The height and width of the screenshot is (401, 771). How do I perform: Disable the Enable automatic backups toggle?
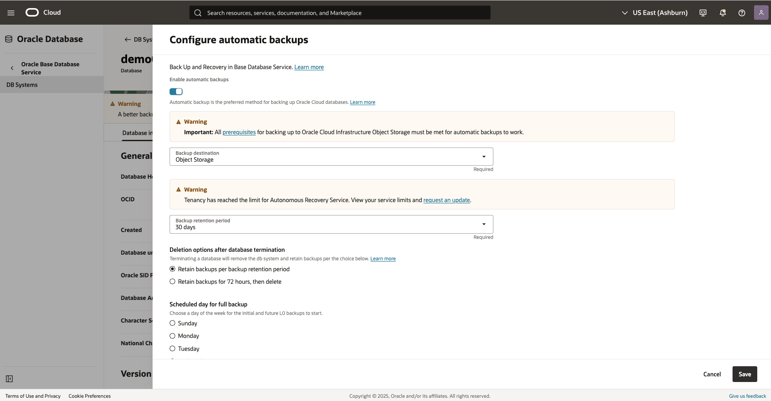[176, 91]
